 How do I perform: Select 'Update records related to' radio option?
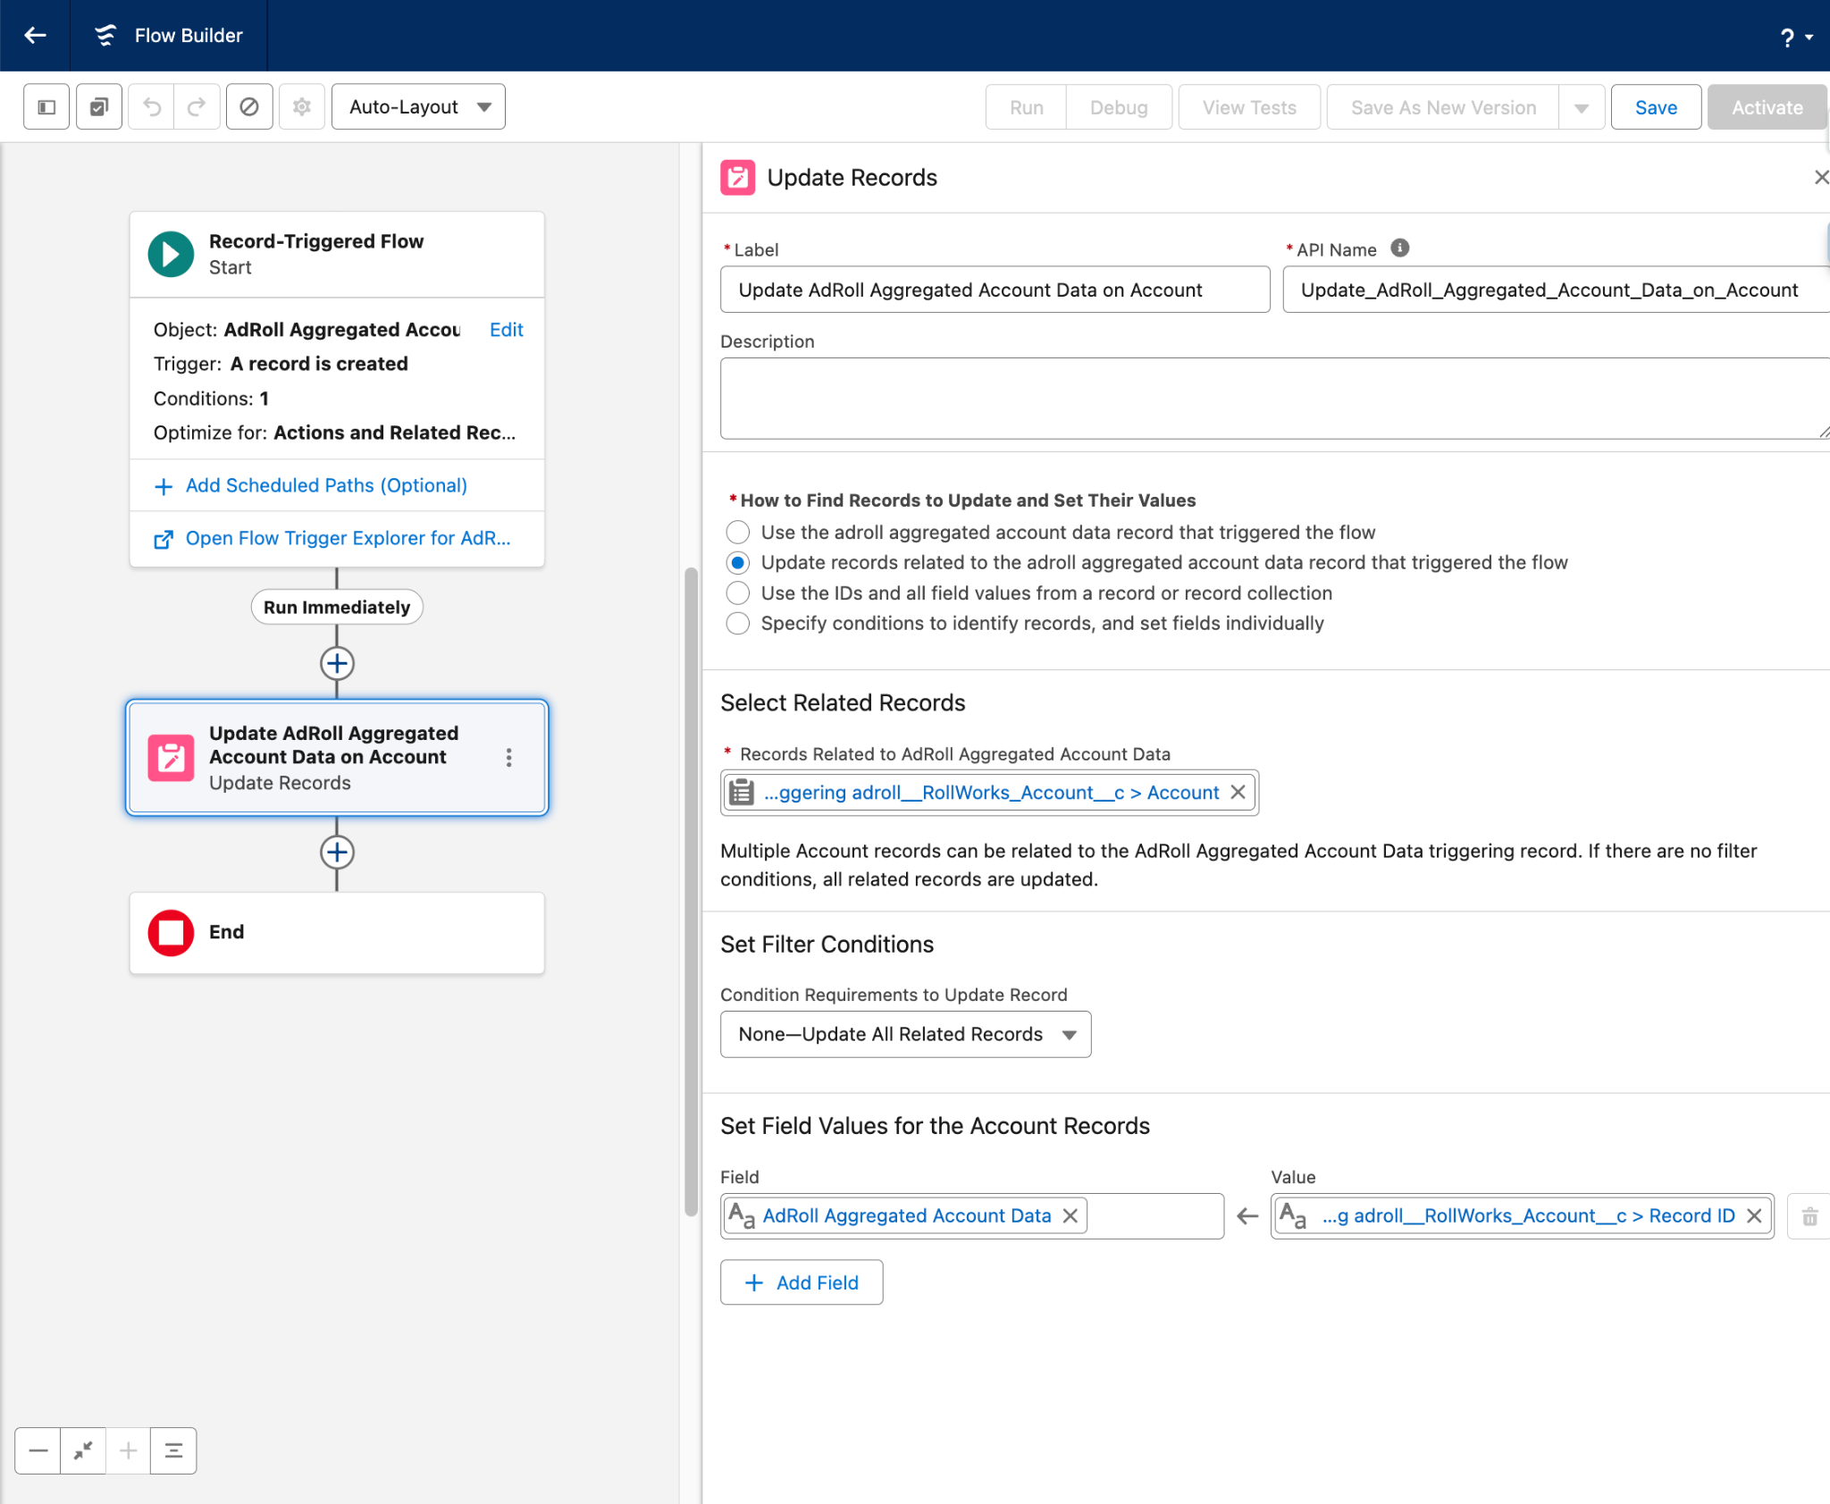tap(738, 563)
